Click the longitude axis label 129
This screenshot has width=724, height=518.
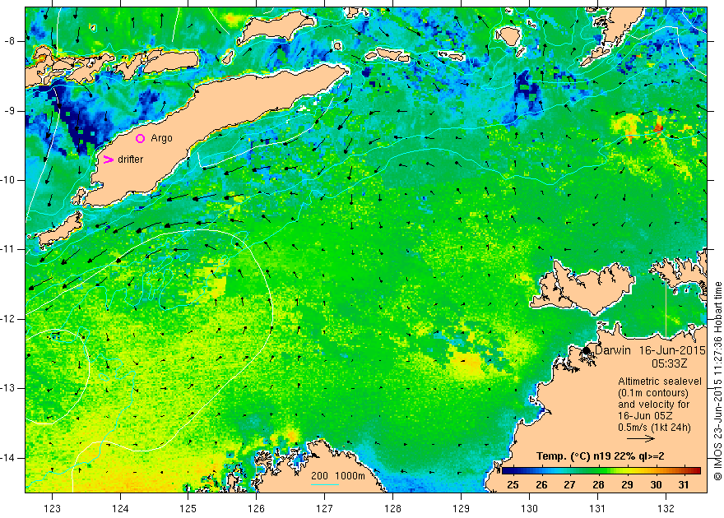(x=461, y=508)
